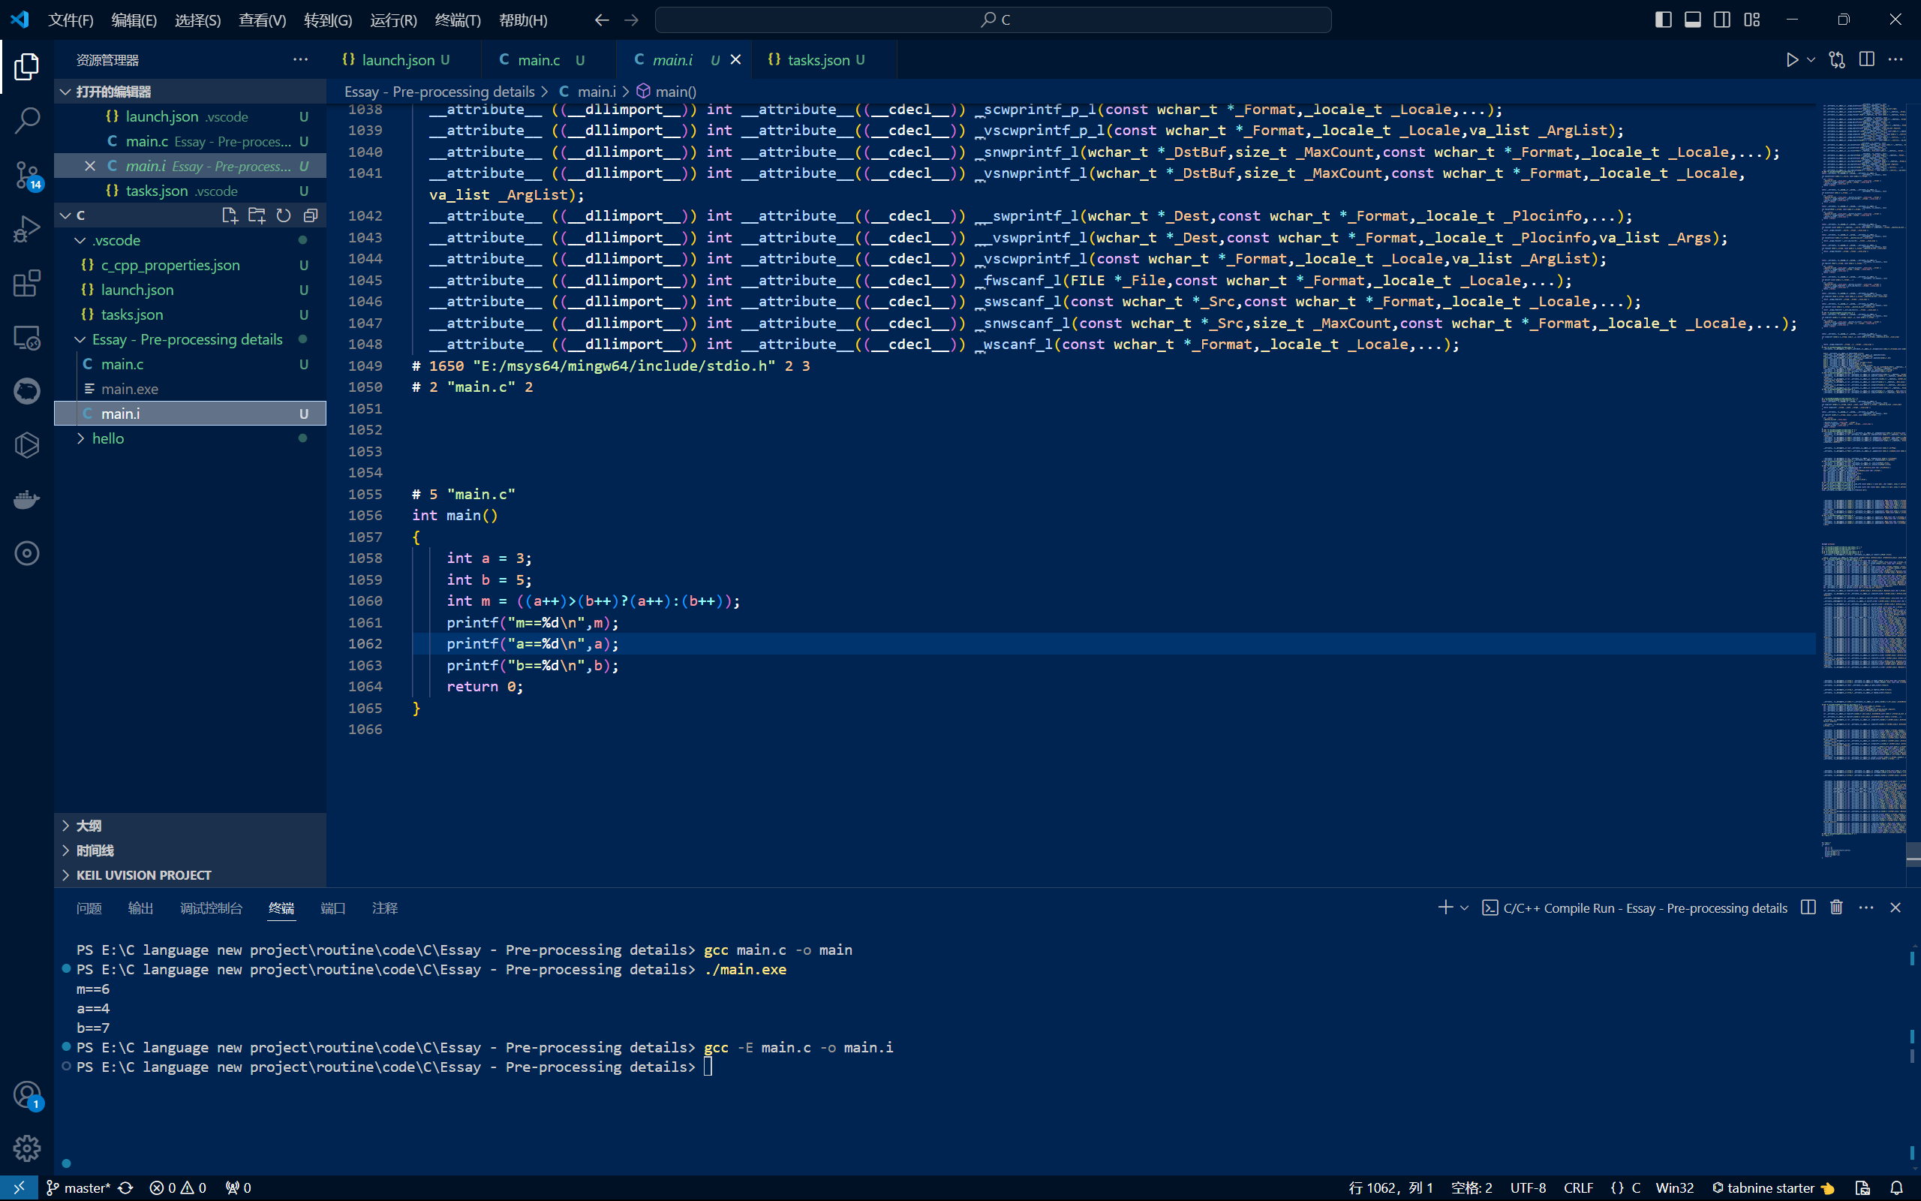The image size is (1921, 1201).
Task: Kill terminal with trash icon
Action: coord(1836,907)
